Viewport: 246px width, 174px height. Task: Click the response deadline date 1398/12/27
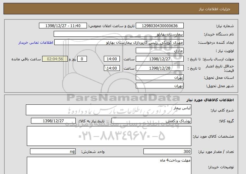pyautogui.click(x=159, y=59)
